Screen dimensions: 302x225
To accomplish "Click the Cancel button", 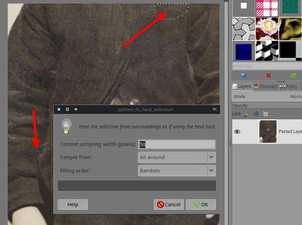I will [x=169, y=205].
